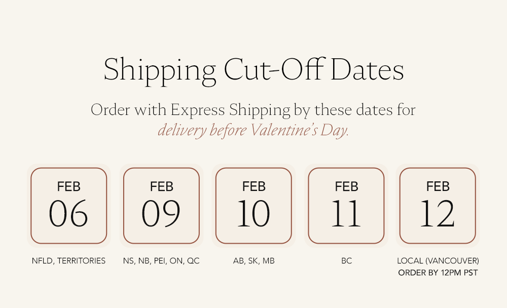The width and height of the screenshot is (507, 308).
Task: Click the FEB 10 date tile
Action: pyautogui.click(x=253, y=206)
